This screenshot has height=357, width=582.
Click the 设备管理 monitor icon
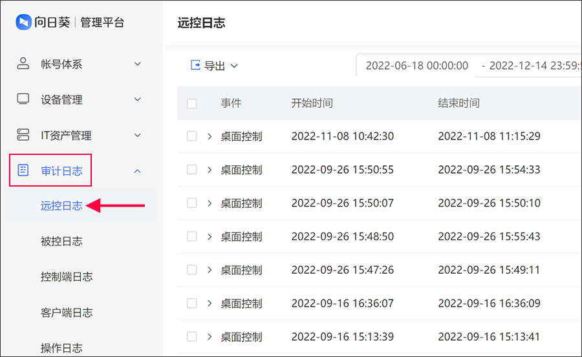[23, 99]
